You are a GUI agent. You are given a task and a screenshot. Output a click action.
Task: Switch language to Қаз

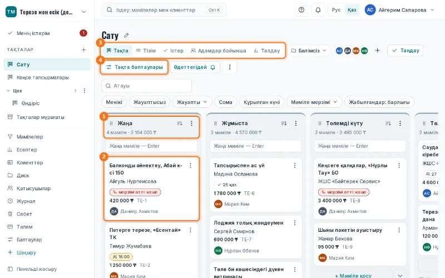pos(352,10)
